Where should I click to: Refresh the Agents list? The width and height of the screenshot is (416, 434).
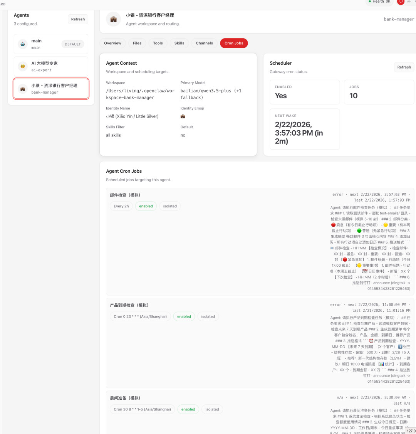78,19
